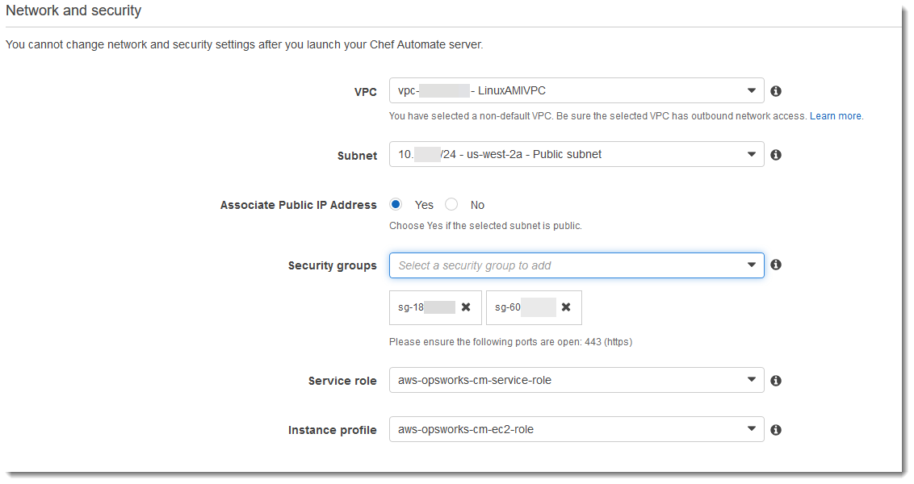
Task: Open the Security groups selection dropdown
Action: [576, 265]
